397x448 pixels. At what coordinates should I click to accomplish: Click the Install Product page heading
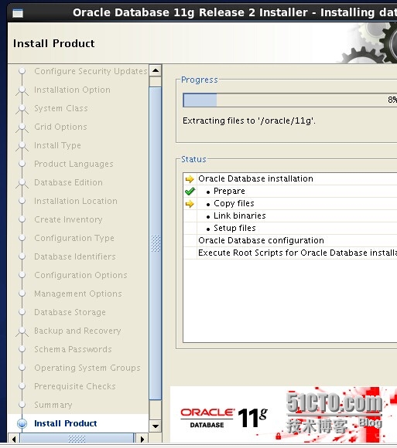54,43
